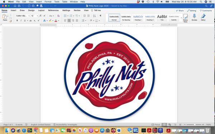Toggle Underline formatting
This screenshot has width=215, height=134.
click(25, 21)
